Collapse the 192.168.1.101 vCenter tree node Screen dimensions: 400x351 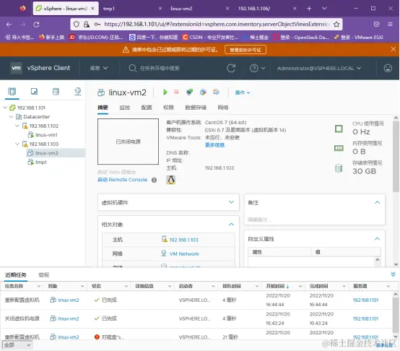[x=5, y=108]
